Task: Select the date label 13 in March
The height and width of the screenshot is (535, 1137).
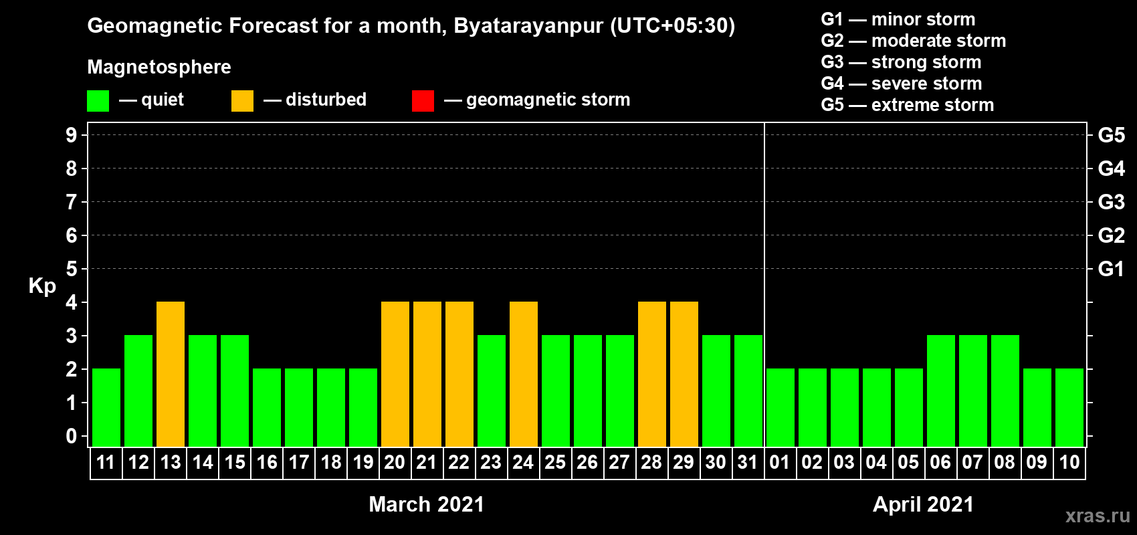Action: [x=170, y=462]
